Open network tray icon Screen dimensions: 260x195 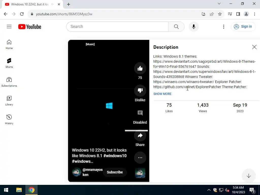coord(221,190)
